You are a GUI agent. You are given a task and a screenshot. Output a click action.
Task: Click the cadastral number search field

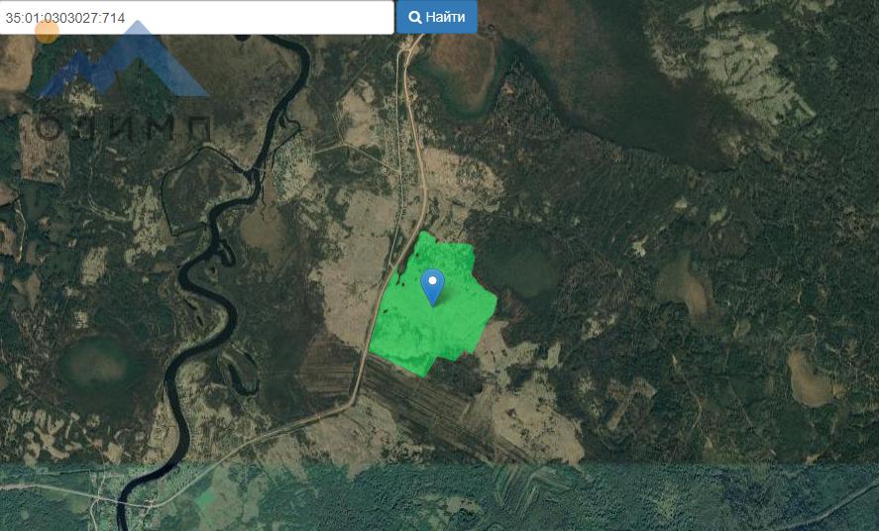196,18
